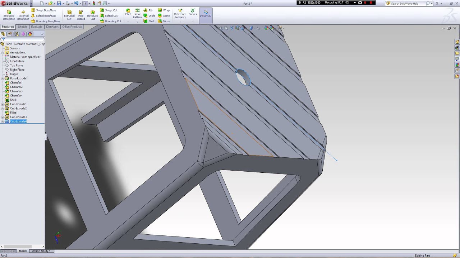
Task: Click the Undo icon
Action: (76, 3)
